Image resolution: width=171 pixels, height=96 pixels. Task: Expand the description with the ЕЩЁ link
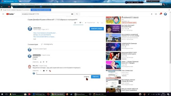click(x=34, y=39)
